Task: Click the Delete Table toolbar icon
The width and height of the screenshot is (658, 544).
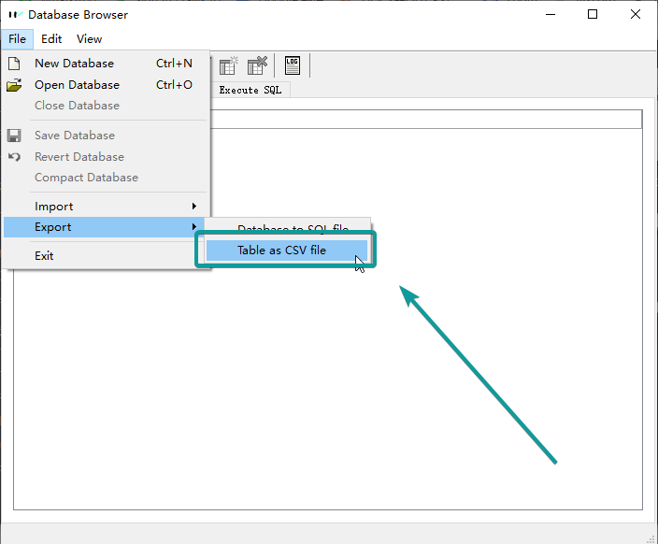Action: coord(257,65)
